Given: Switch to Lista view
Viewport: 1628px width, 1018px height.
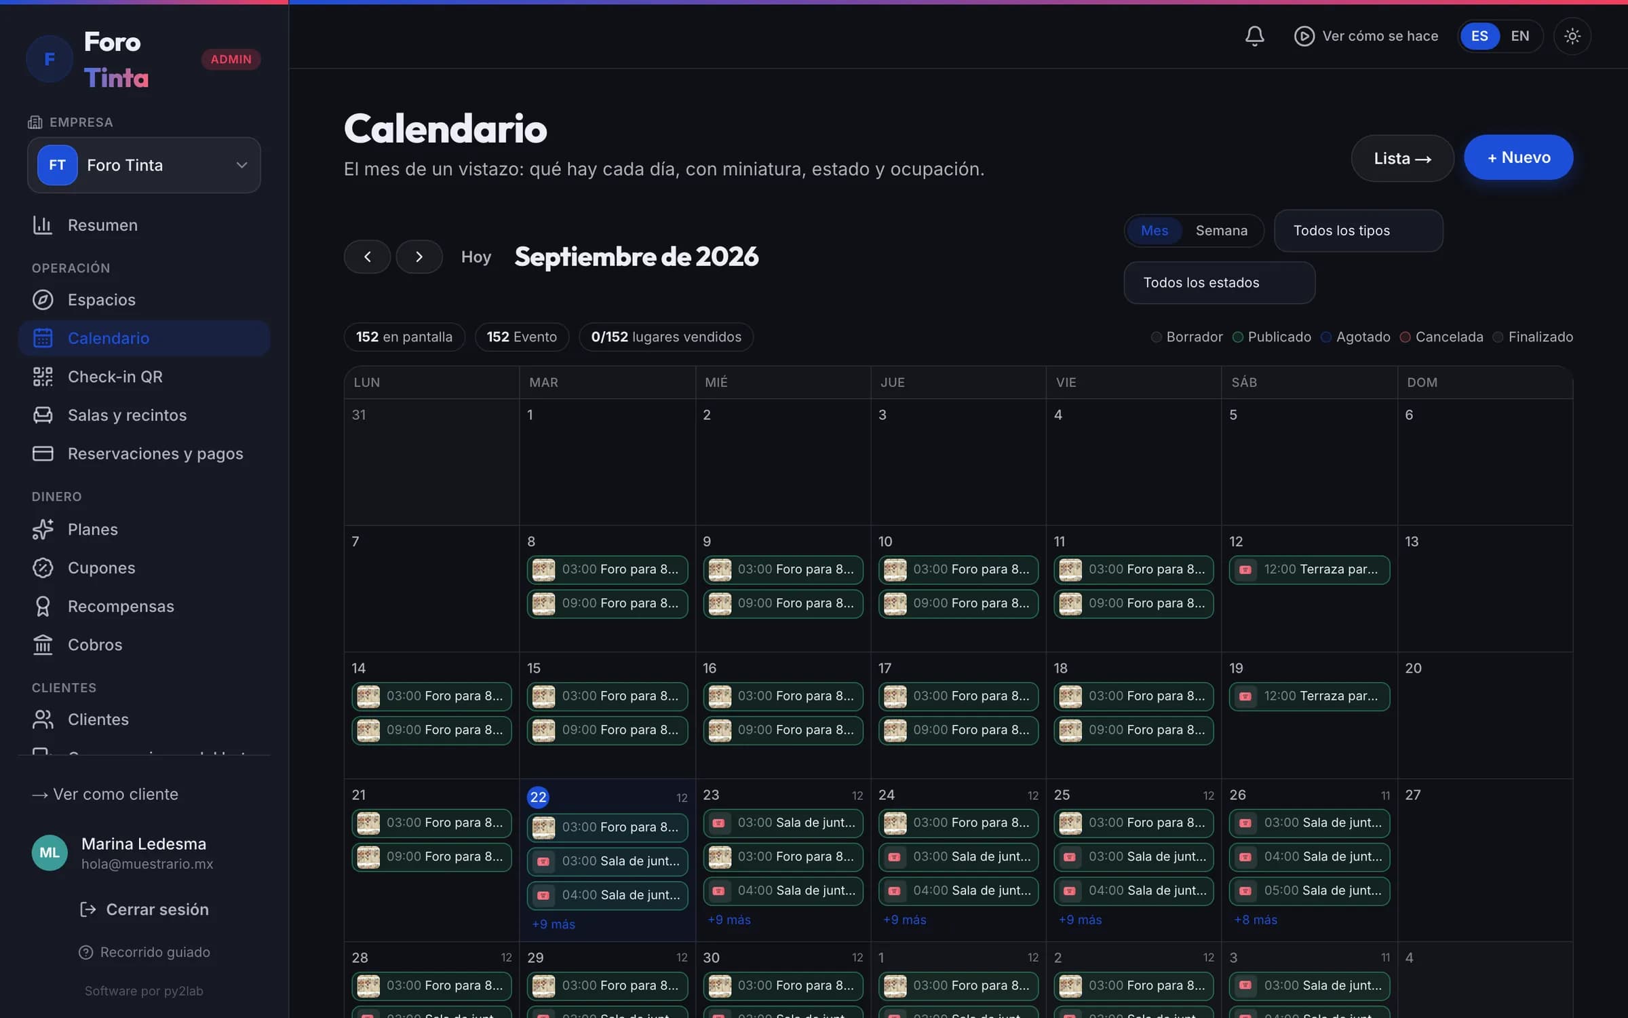Looking at the screenshot, I should [x=1402, y=158].
